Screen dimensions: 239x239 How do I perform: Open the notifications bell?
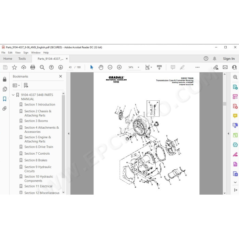(214, 58)
